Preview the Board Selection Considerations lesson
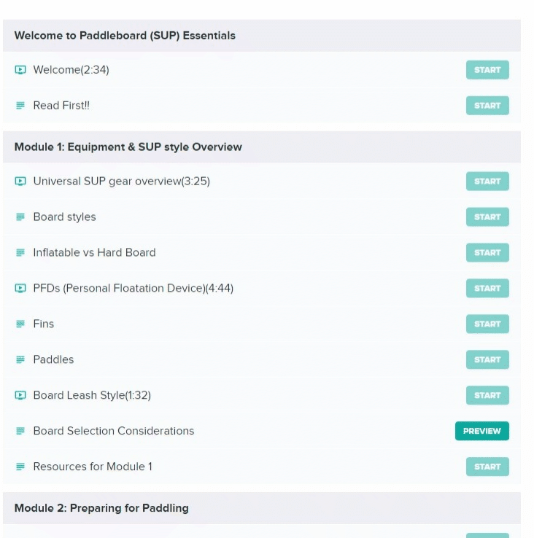 click(481, 431)
